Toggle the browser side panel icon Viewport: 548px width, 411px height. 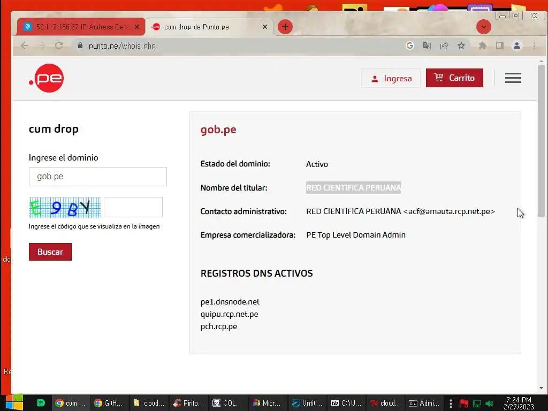click(500, 45)
